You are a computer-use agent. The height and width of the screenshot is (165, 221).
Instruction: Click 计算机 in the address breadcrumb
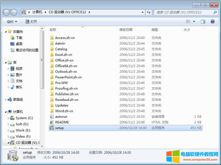37,12
